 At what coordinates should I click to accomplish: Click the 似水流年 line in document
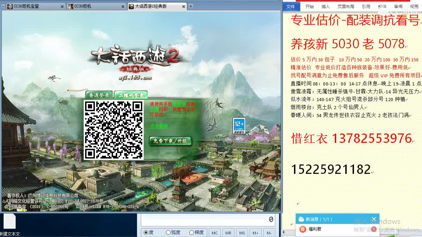tap(348, 99)
